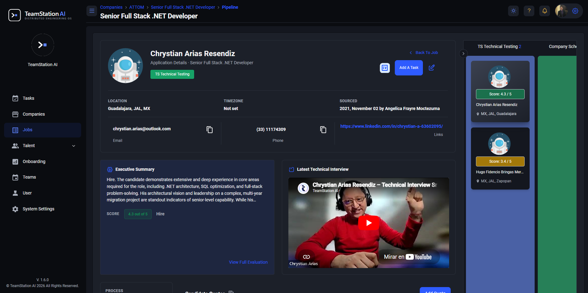The height and width of the screenshot is (293, 588).
Task: Open Teams in the sidebar
Action: point(42,177)
